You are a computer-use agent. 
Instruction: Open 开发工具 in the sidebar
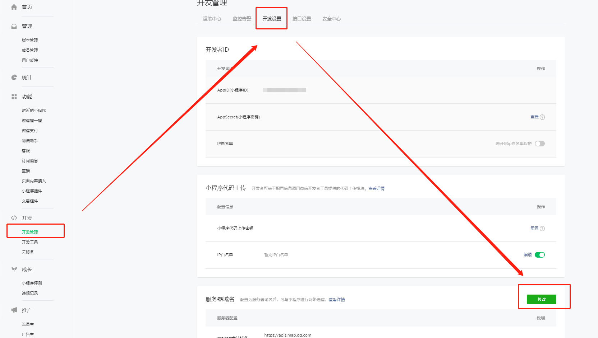(30, 242)
